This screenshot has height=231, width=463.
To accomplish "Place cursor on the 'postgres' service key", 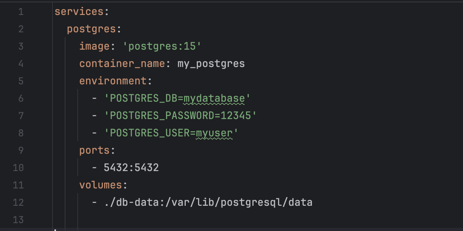I will pos(91,29).
